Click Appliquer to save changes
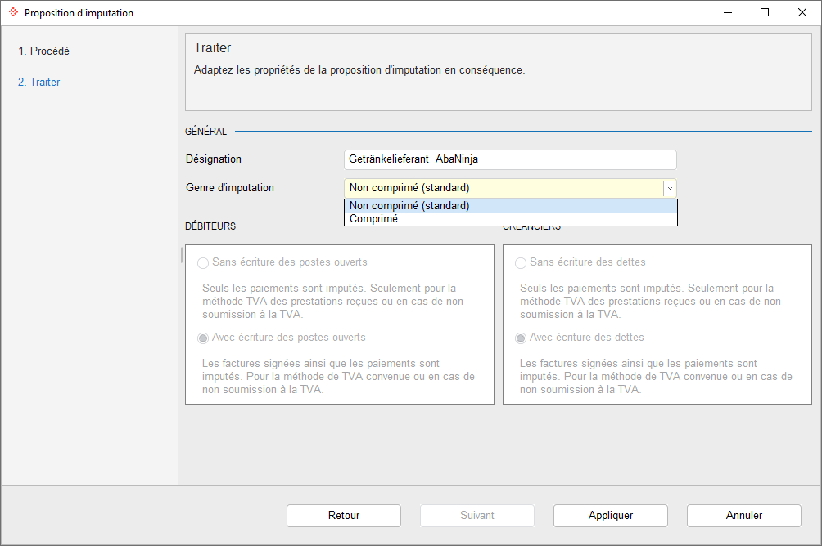The image size is (822, 546). click(x=611, y=516)
